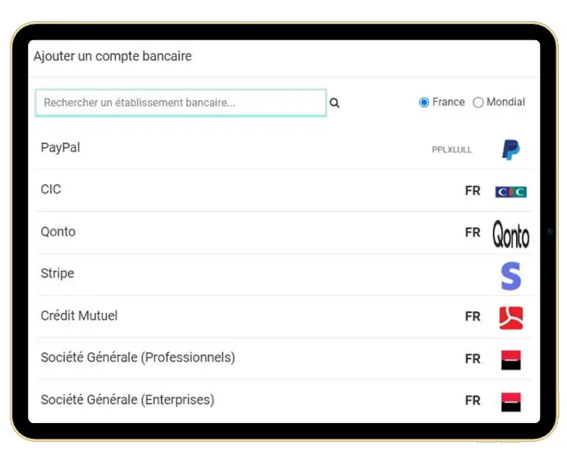The width and height of the screenshot is (567, 451).
Task: Select the France radio button
Action: pyautogui.click(x=424, y=102)
